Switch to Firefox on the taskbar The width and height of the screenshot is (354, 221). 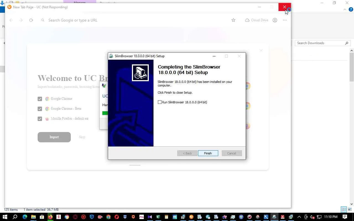[50, 217]
